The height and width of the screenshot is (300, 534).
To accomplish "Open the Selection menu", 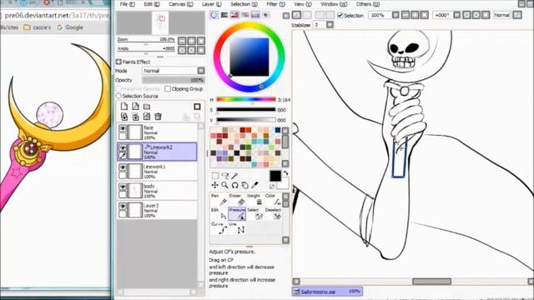I will [x=244, y=4].
